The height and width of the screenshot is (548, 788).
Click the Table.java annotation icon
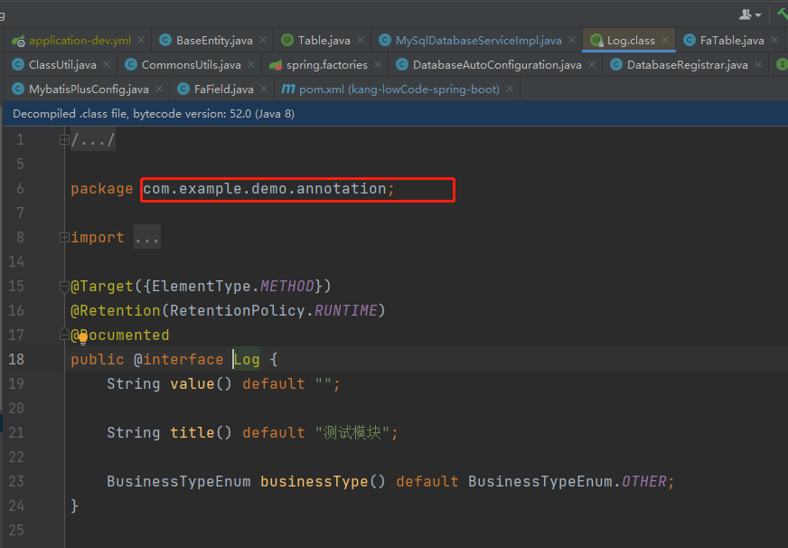tap(287, 40)
